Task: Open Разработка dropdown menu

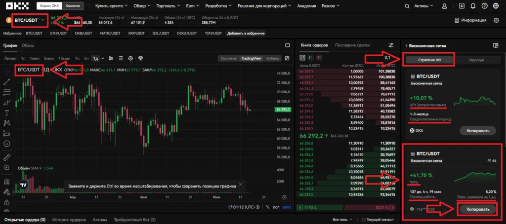Action: click(218, 6)
